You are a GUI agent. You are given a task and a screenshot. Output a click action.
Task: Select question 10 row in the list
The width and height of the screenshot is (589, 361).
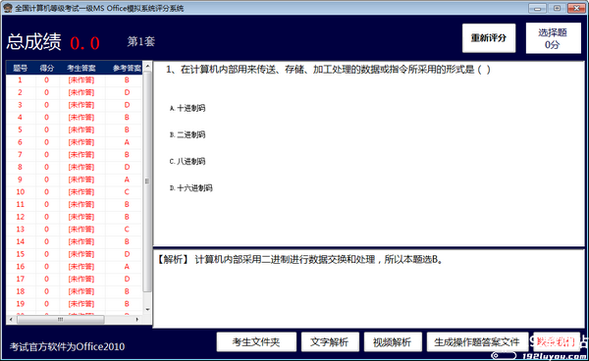tap(74, 191)
